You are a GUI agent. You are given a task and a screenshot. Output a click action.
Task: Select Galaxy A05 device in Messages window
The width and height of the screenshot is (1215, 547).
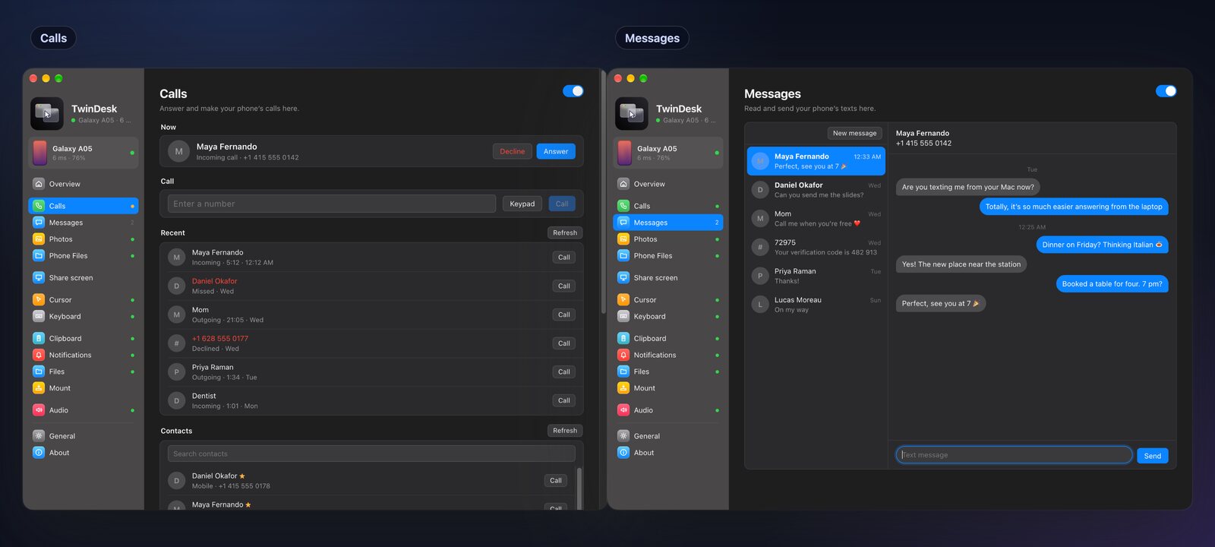pyautogui.click(x=668, y=153)
